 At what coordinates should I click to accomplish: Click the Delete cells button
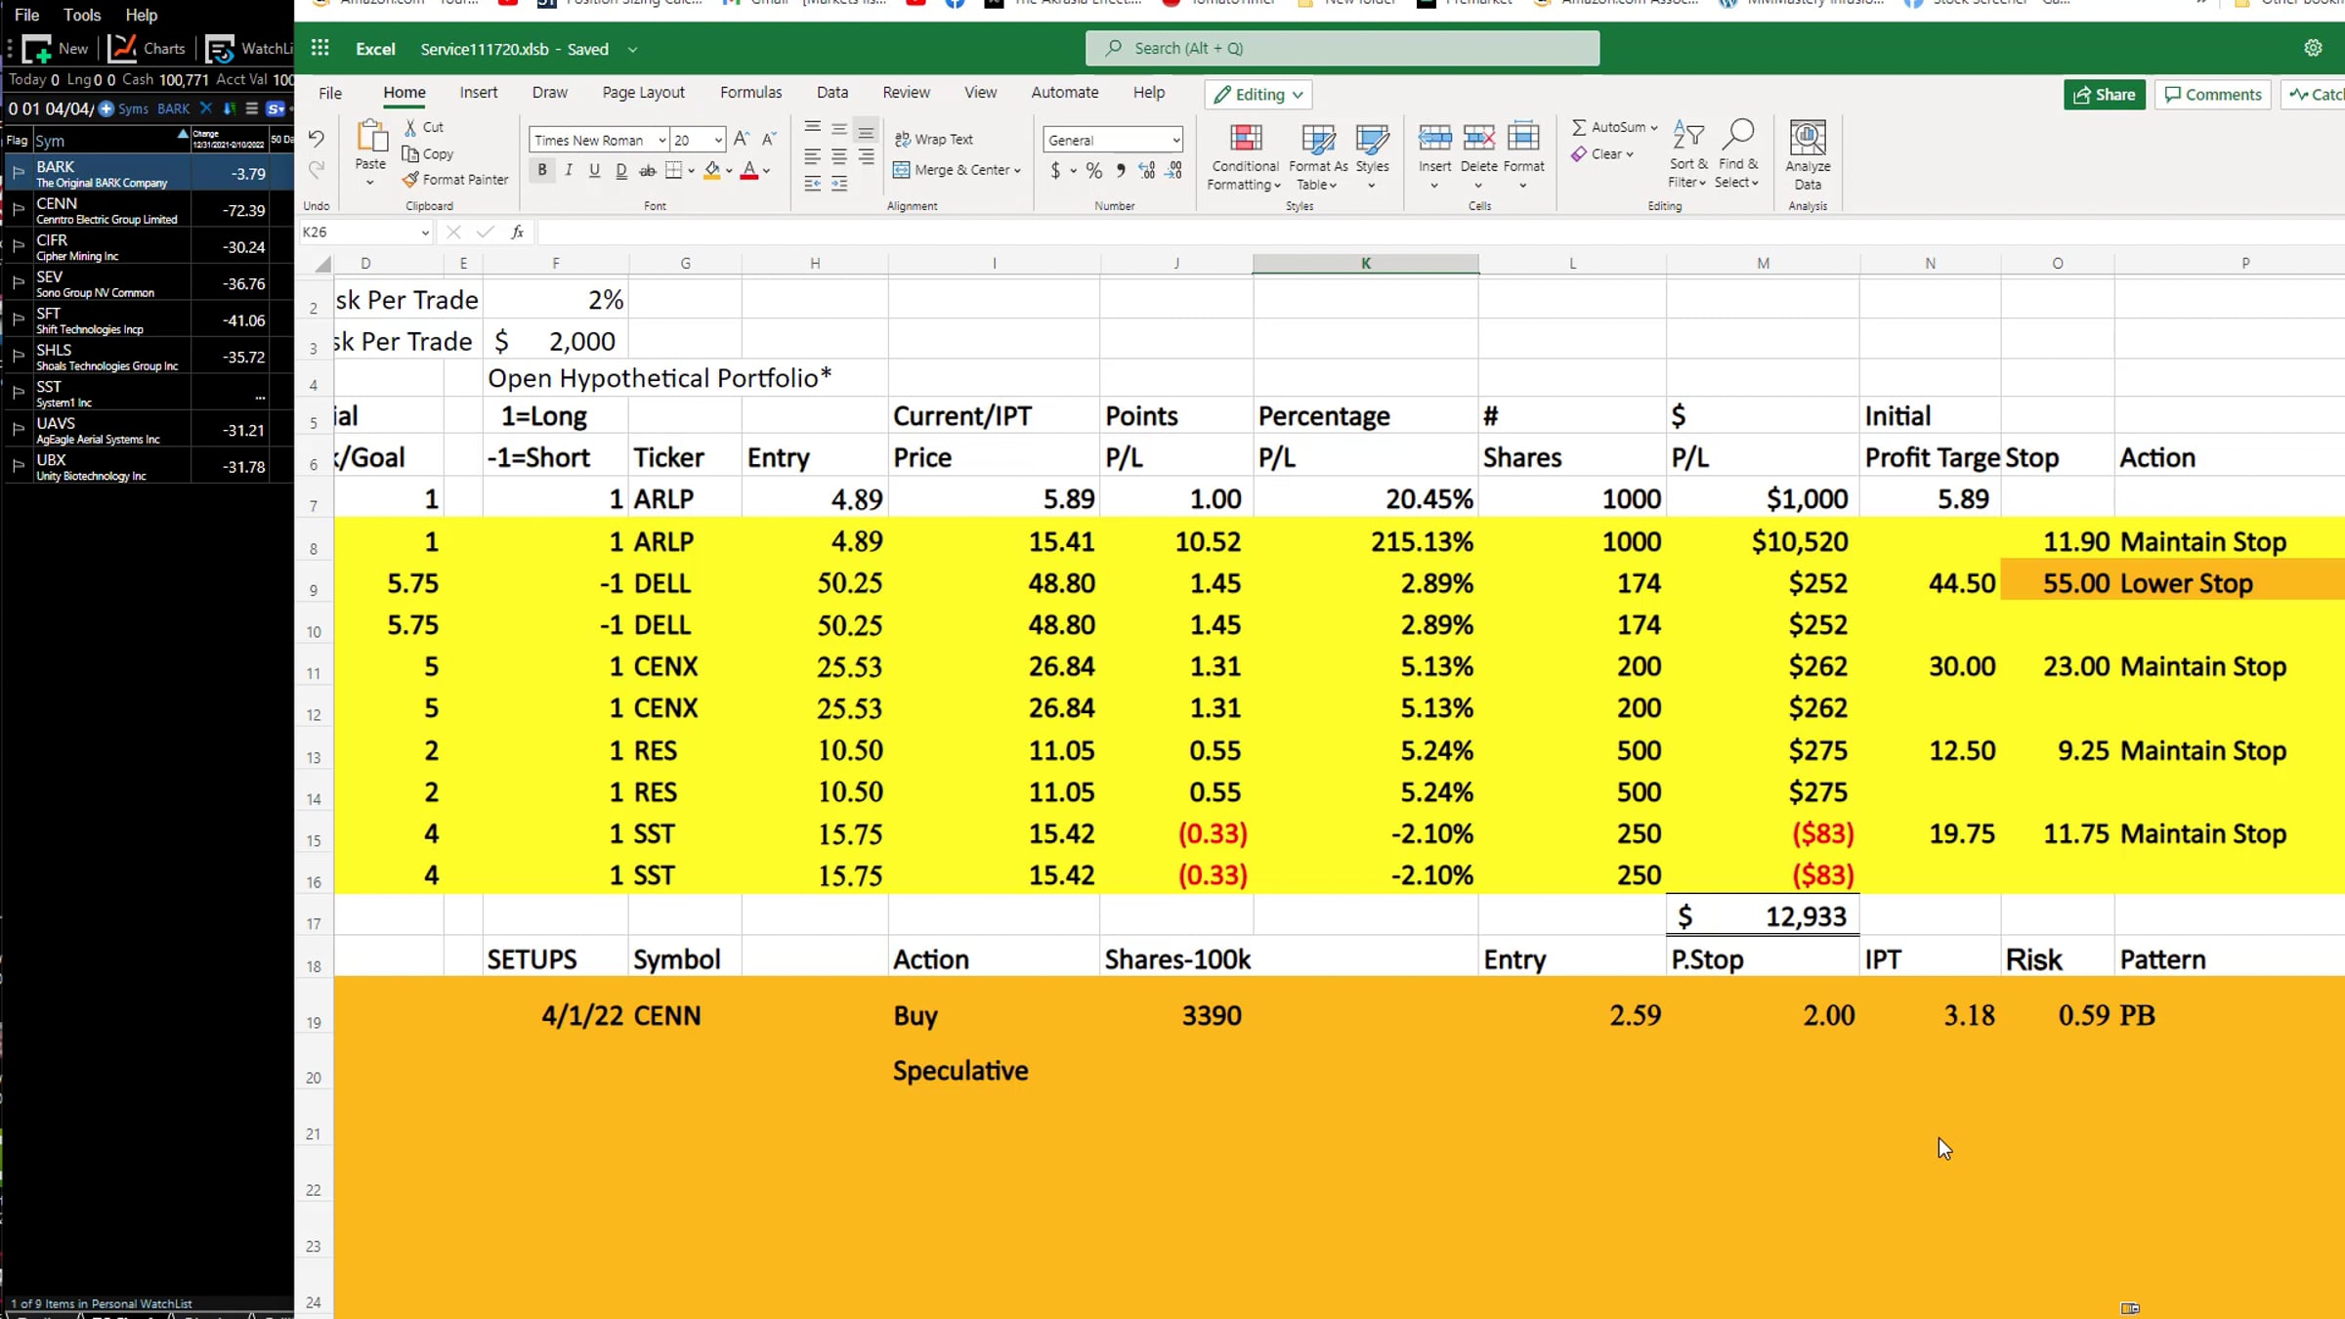(1478, 155)
